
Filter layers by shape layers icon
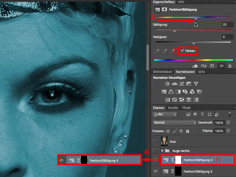point(209,114)
